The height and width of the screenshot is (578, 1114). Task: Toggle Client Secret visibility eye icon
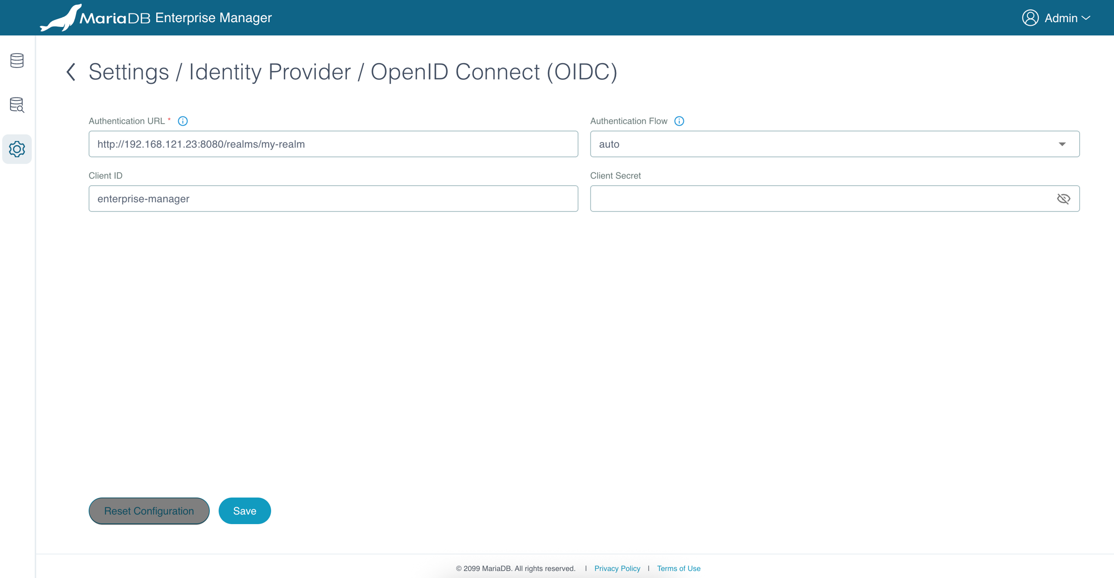[x=1063, y=199]
